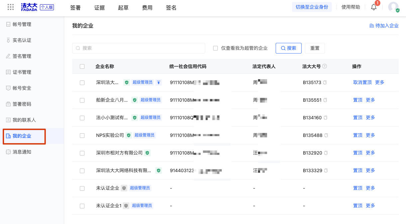The image size is (406, 224).
Task: Click the green verified shield for 深圳法大
Action: (126, 82)
